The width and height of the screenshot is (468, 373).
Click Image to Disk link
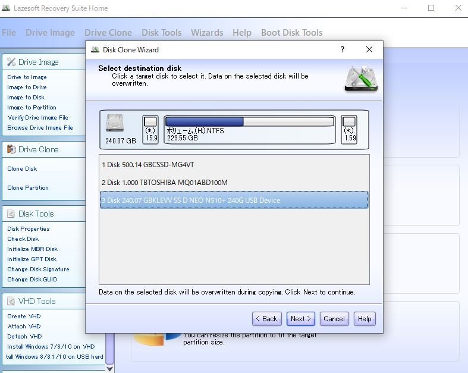tap(26, 98)
